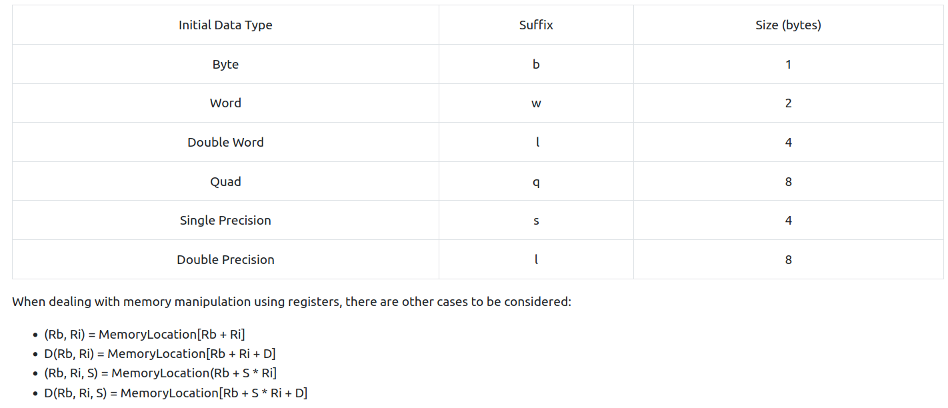Select the "Double Word" cell
This screenshot has height=408, width=948.
pyautogui.click(x=225, y=143)
